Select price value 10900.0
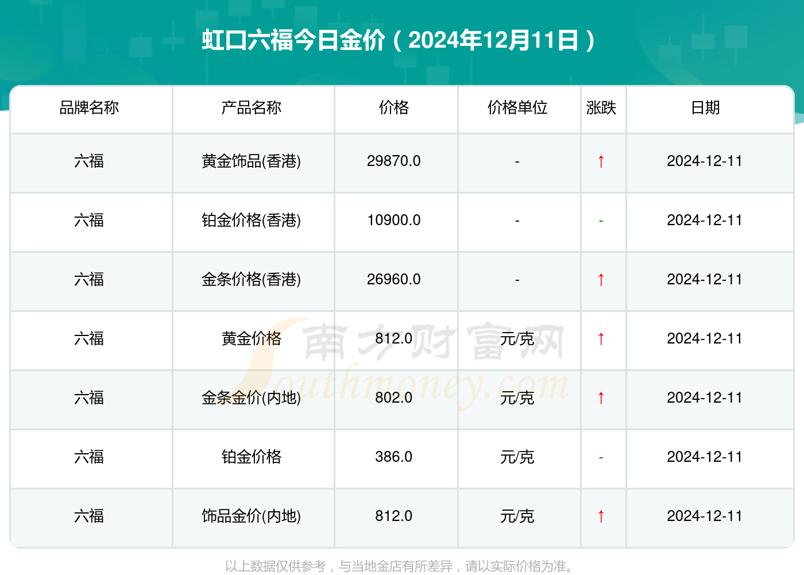The image size is (804, 575). pos(394,220)
